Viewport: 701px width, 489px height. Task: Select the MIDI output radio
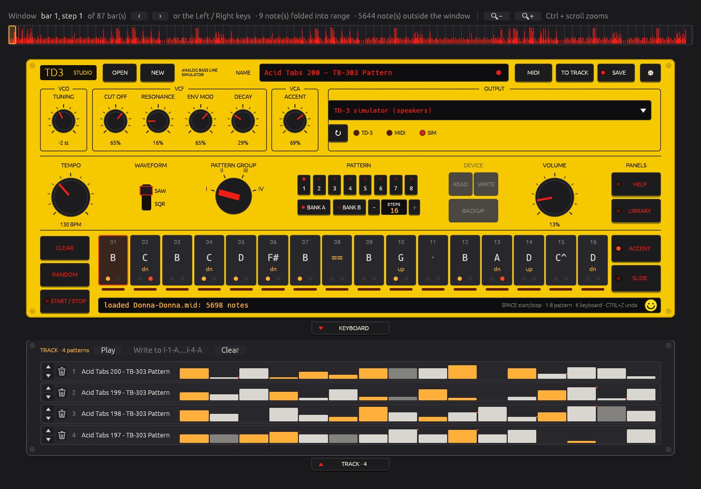tap(396, 133)
